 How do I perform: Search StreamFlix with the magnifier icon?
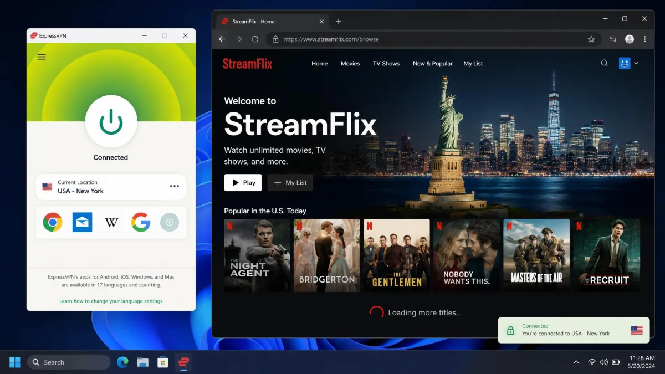(x=605, y=63)
